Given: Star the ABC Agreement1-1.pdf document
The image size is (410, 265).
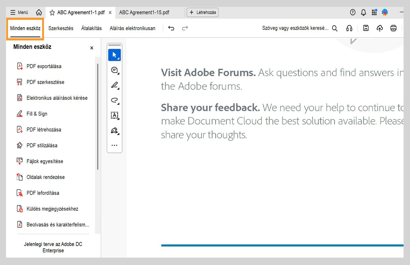Looking at the screenshot, I should tap(52, 12).
